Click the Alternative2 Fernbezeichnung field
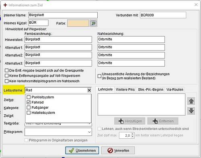This screenshot has height=158, width=201. coord(58,55)
